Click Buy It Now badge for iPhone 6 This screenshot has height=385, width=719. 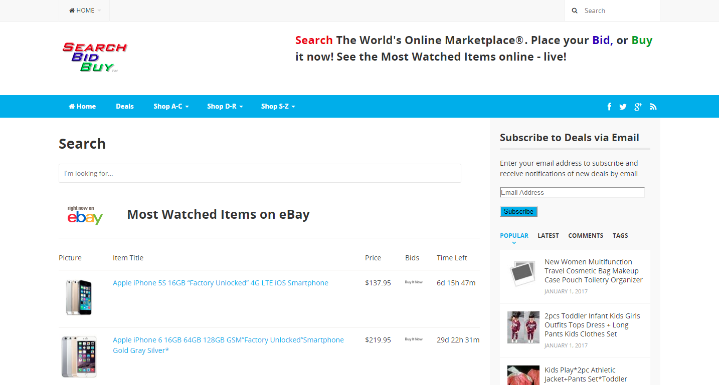pos(414,339)
